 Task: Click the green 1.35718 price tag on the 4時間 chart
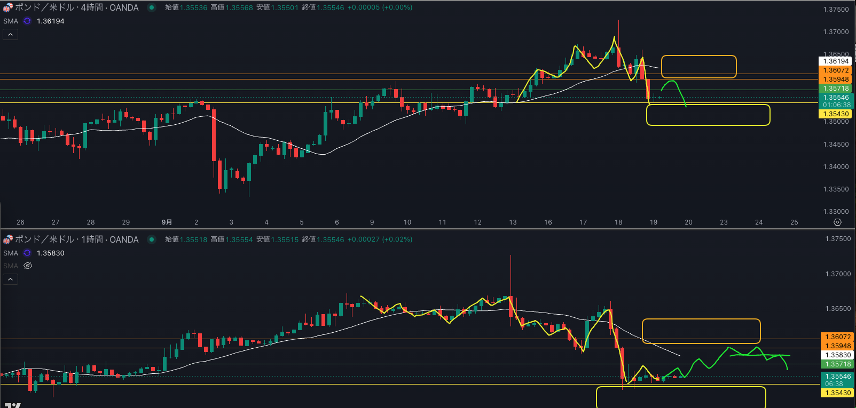click(x=836, y=89)
